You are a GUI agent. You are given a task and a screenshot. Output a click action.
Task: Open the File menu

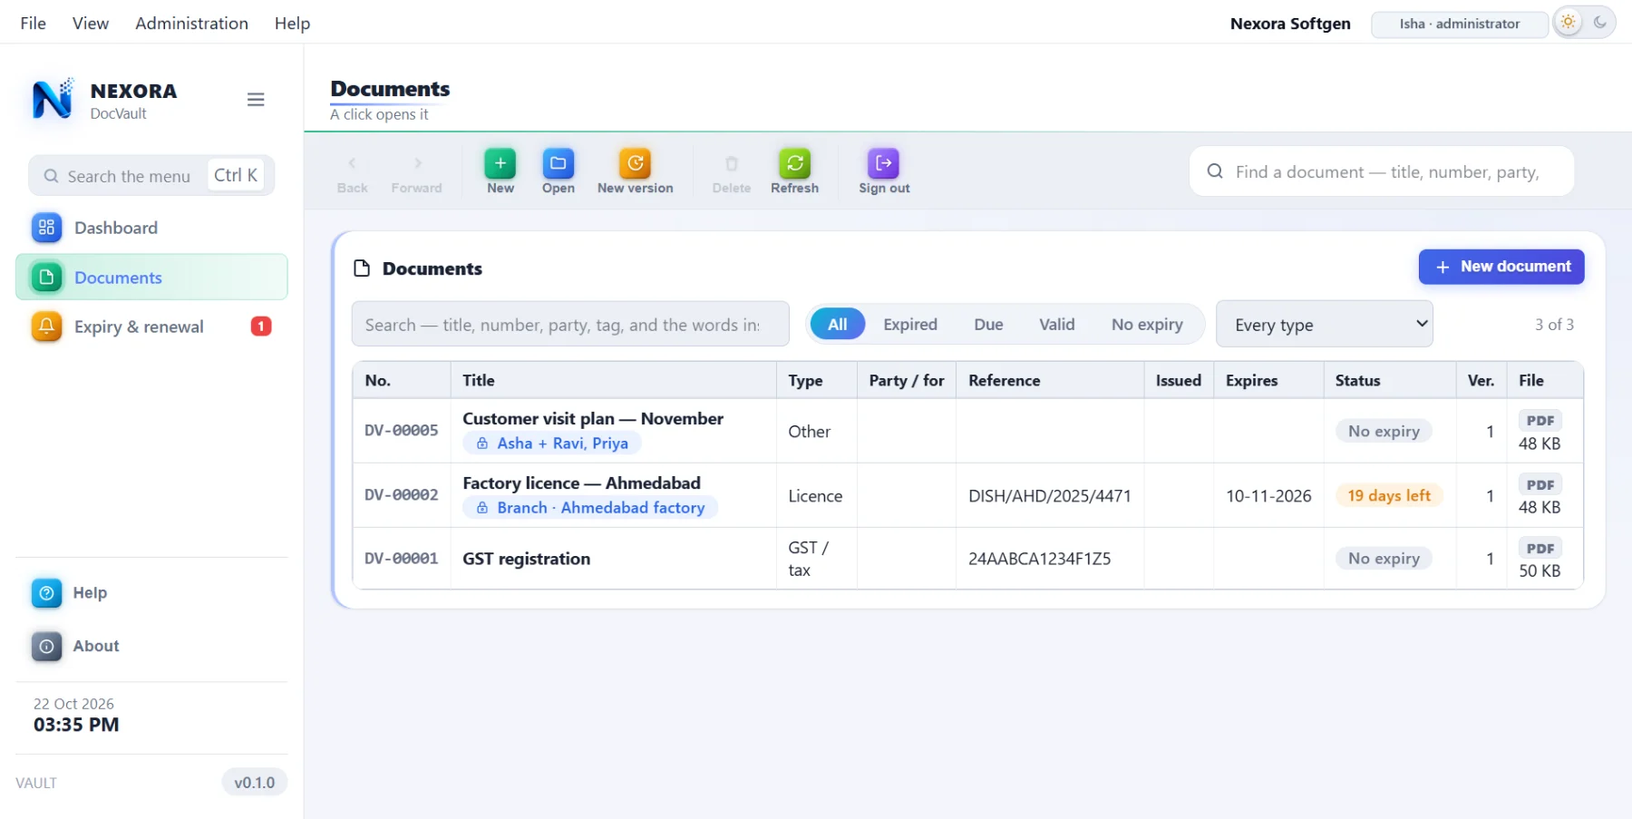point(33,24)
